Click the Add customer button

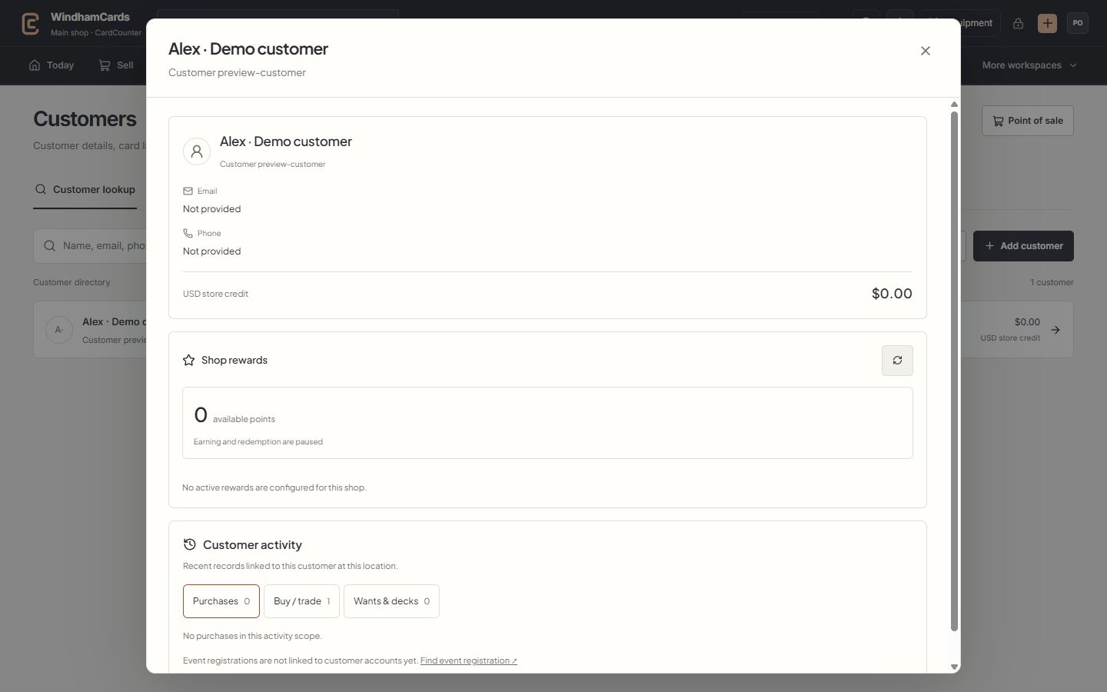click(1023, 246)
